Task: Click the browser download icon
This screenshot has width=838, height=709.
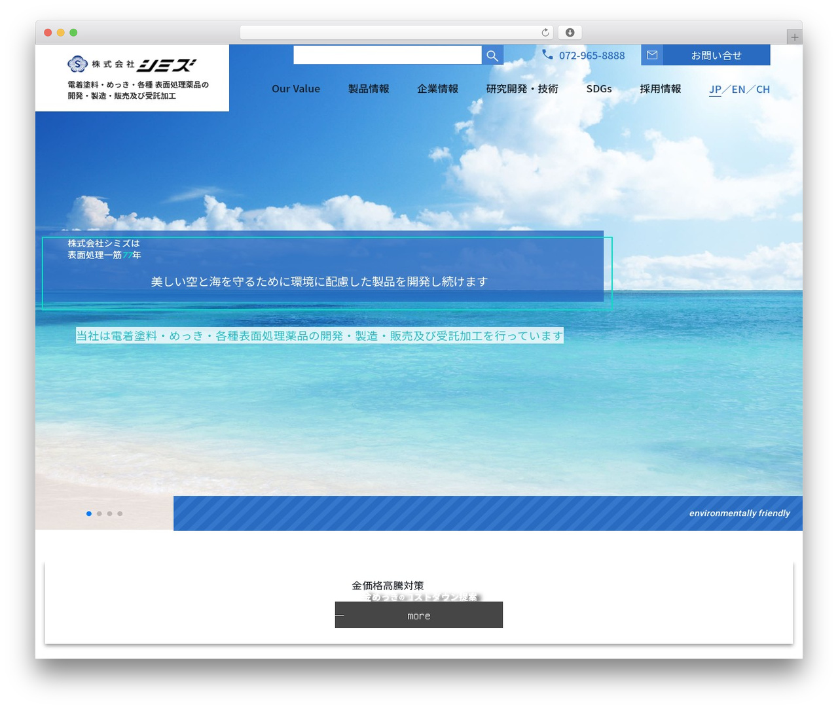Action: coord(570,33)
